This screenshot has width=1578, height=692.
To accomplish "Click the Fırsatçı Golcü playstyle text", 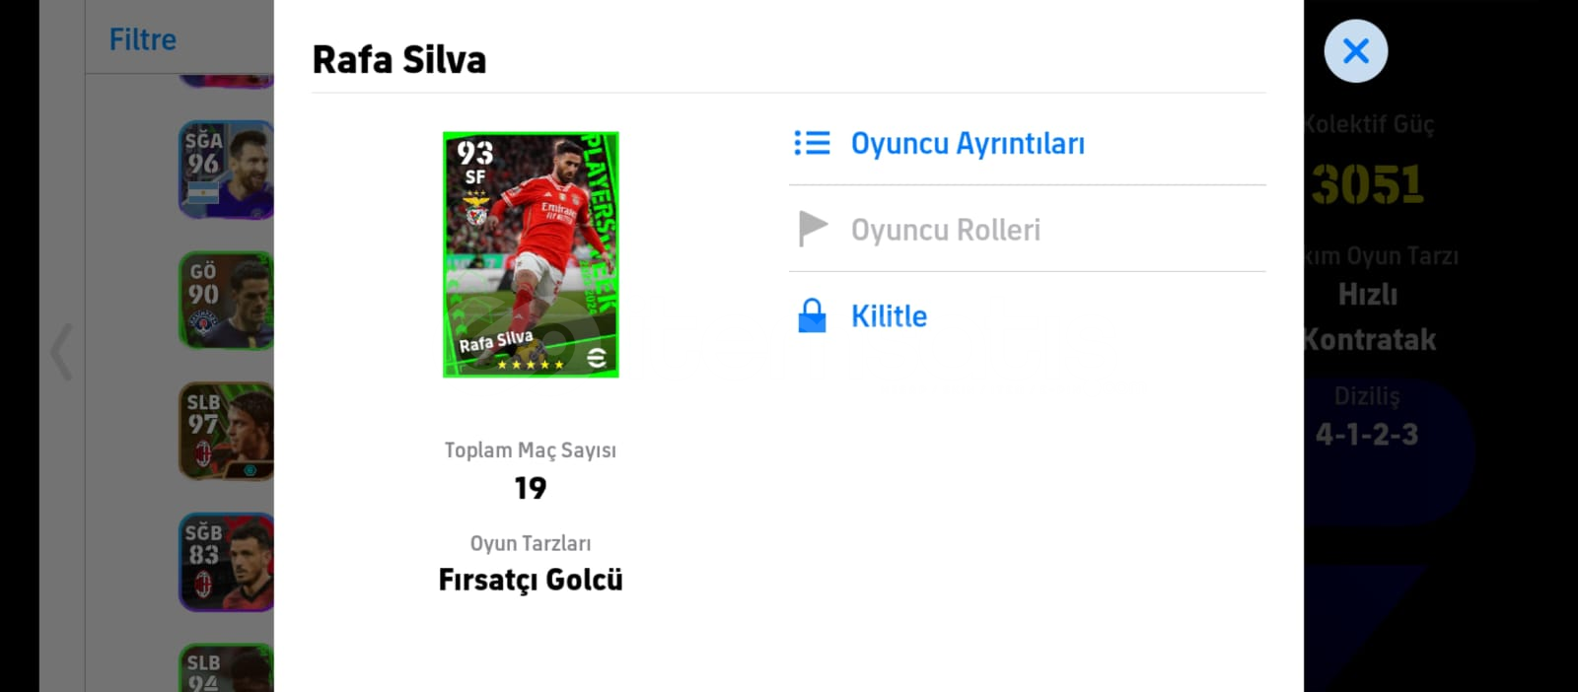I will 531,580.
